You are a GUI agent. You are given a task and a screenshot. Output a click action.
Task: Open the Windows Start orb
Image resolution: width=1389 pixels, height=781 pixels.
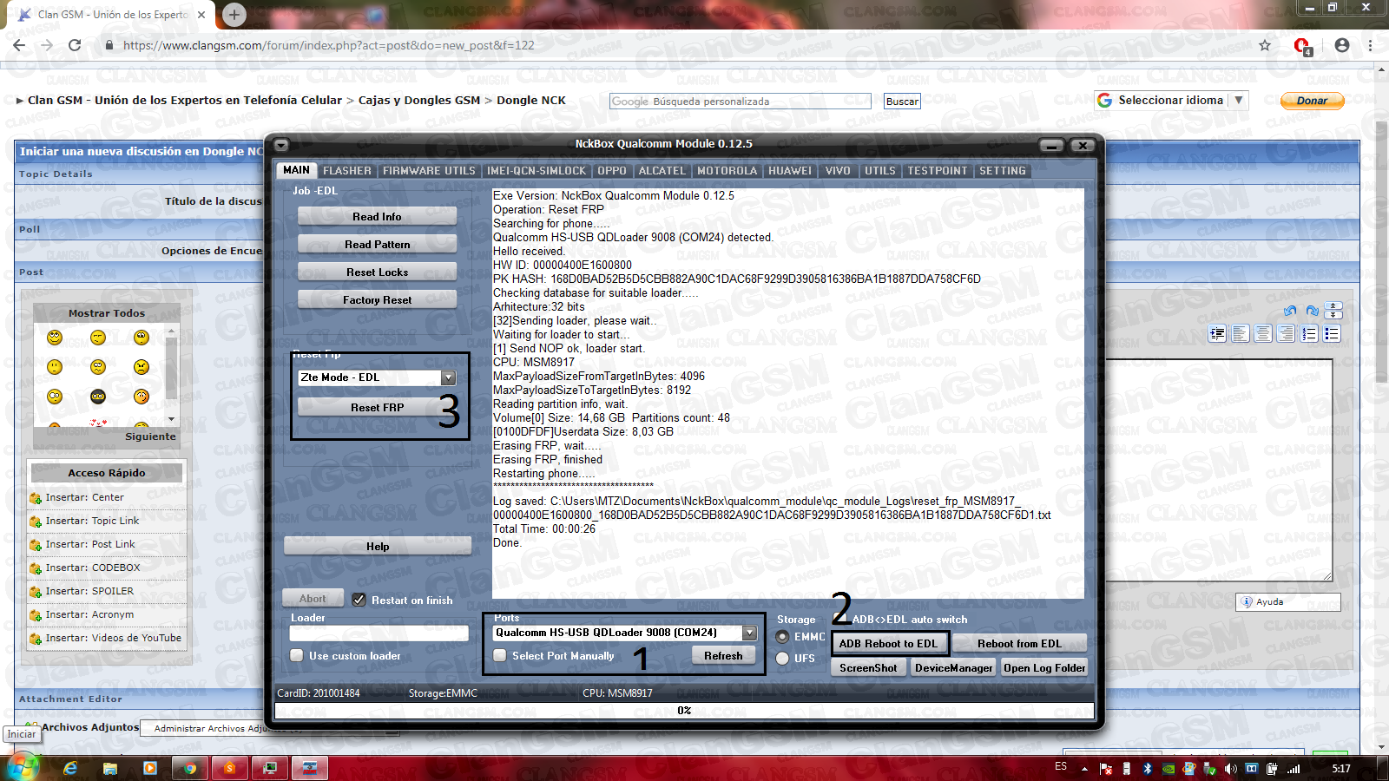[23, 767]
